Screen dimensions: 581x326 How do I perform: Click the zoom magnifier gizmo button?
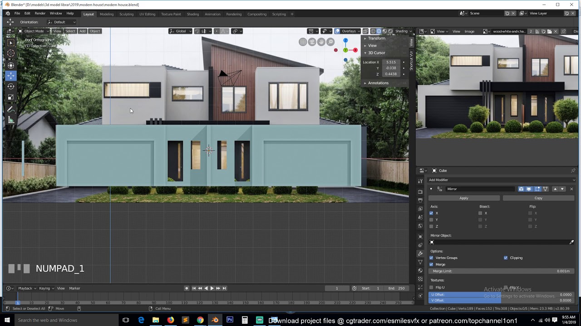(x=330, y=42)
